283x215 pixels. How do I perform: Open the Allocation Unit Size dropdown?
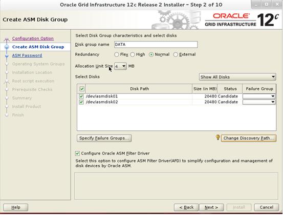click(x=120, y=66)
